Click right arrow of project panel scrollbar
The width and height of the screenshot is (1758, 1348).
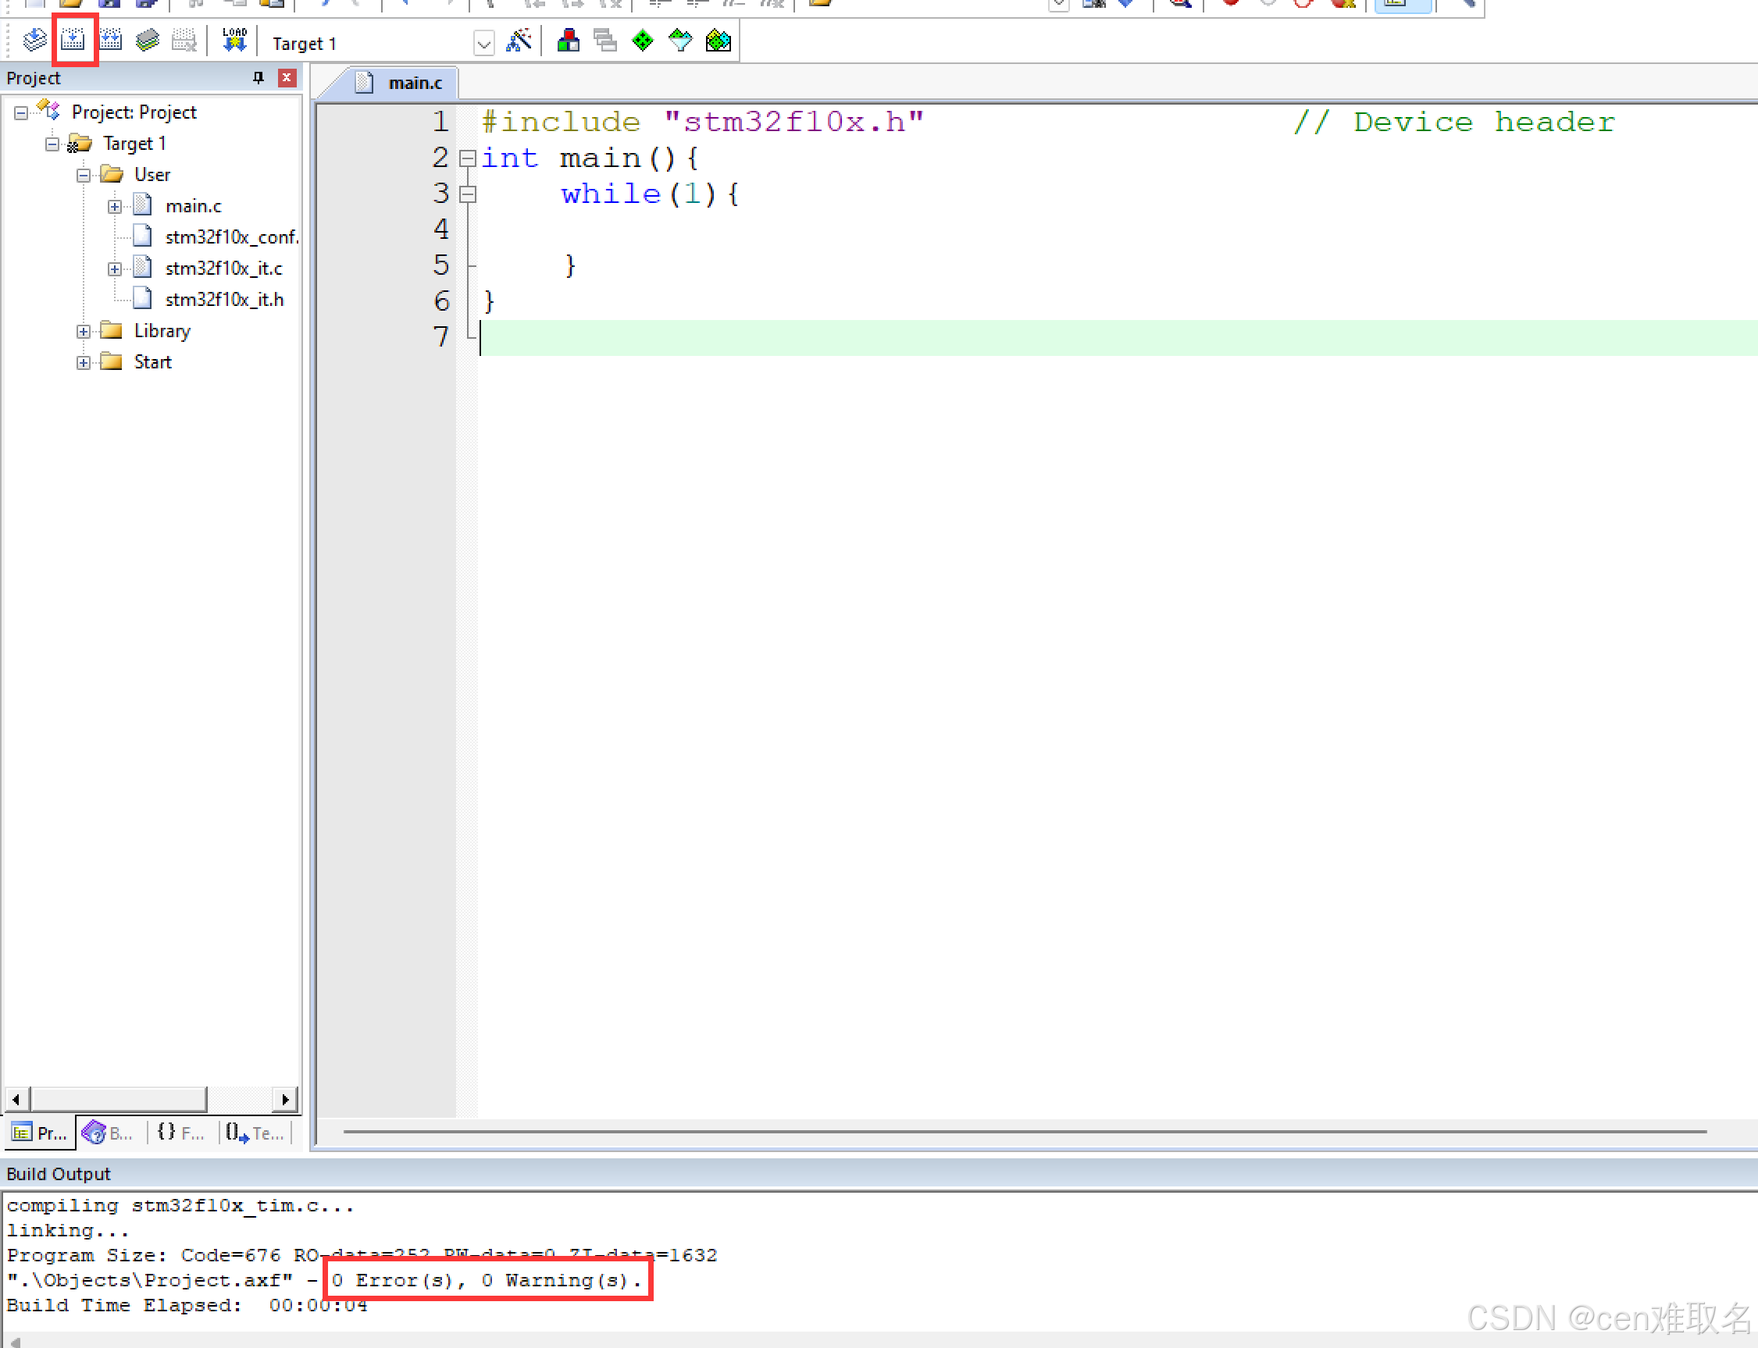(x=285, y=1098)
